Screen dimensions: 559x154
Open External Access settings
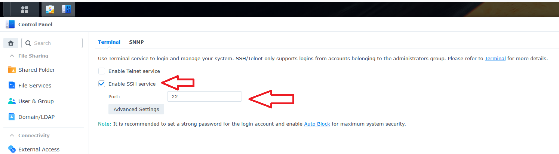(39, 150)
